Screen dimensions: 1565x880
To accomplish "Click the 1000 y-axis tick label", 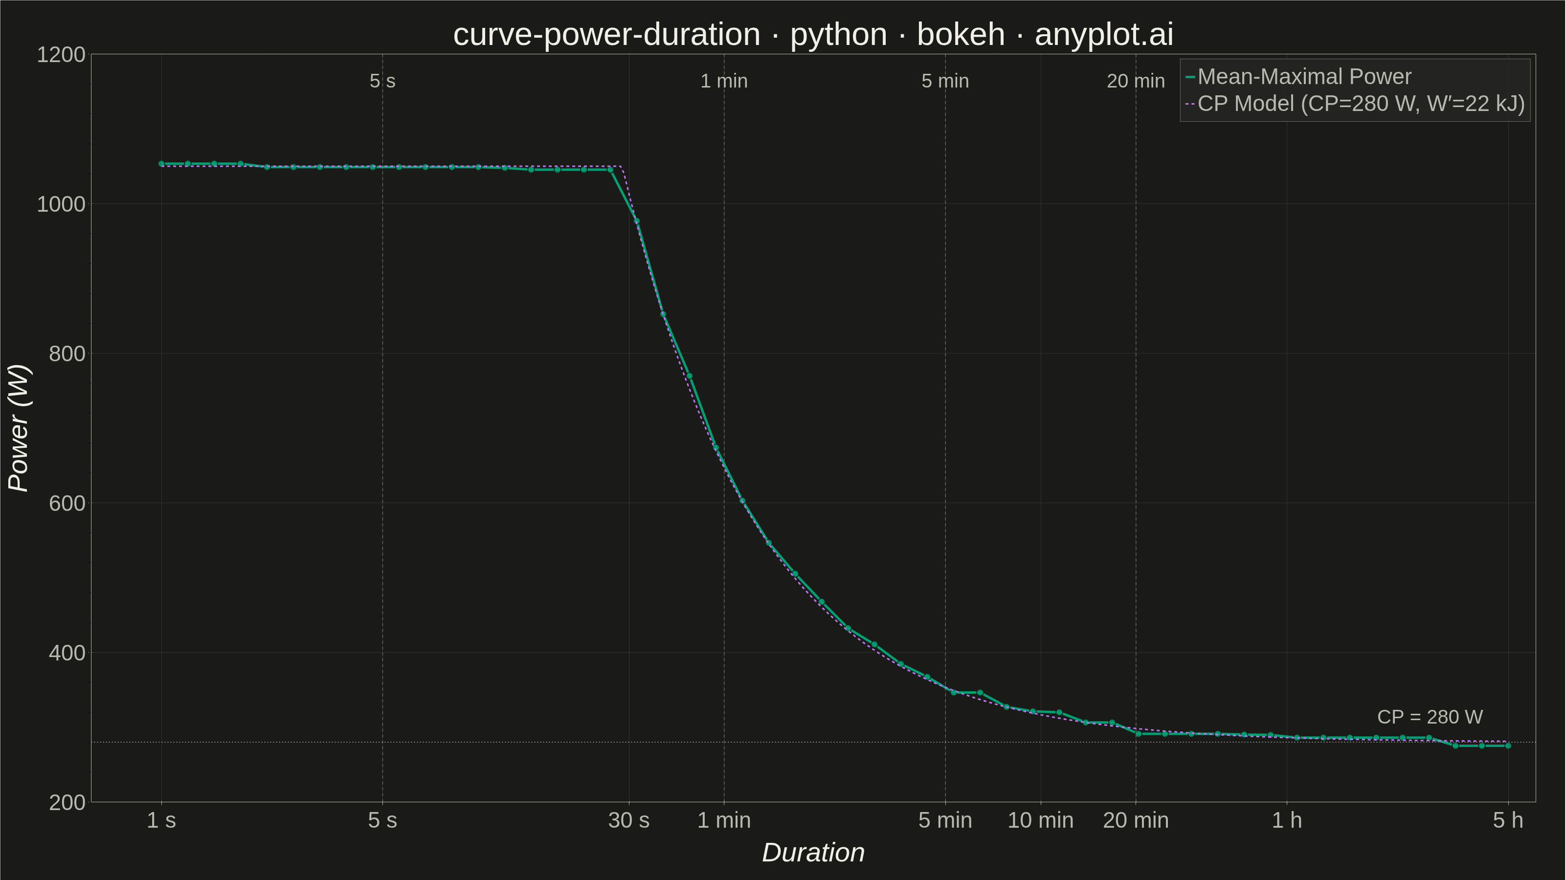I will pos(61,204).
